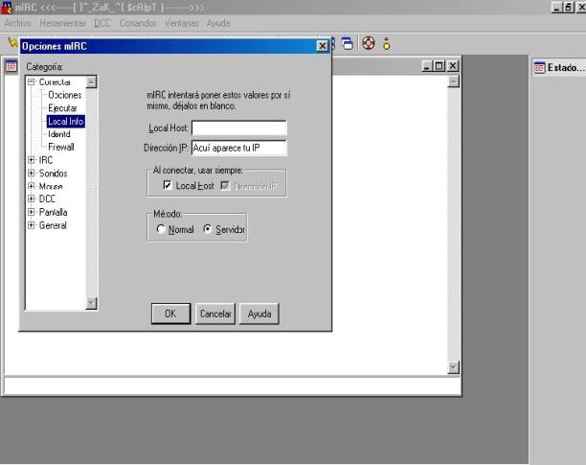
Task: Close the status child window
Action: point(453,66)
